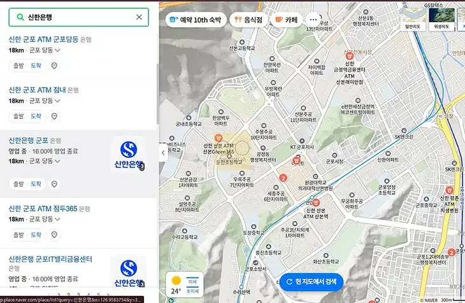The height and width of the screenshot is (303, 465).
Task: Show 신한 군포 ATM 점내 pin on map
Action: pos(54,116)
